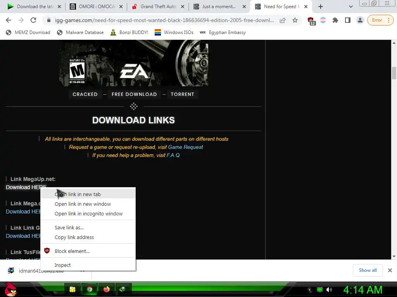
Task: Click the Mega.co Download HERE link
Action: click(23, 212)
